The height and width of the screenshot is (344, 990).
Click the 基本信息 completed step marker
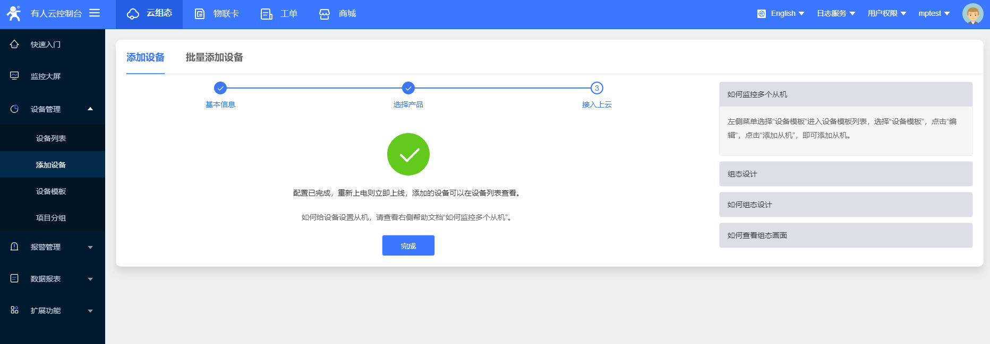tap(220, 88)
